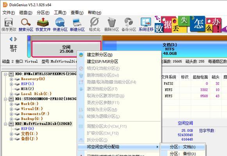Click the 起始柱面 column header
Screen dimensions: 227x156
click(x=200, y=77)
